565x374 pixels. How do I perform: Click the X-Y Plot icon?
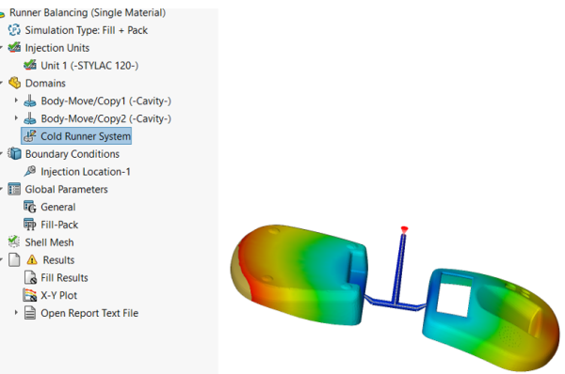(x=30, y=295)
